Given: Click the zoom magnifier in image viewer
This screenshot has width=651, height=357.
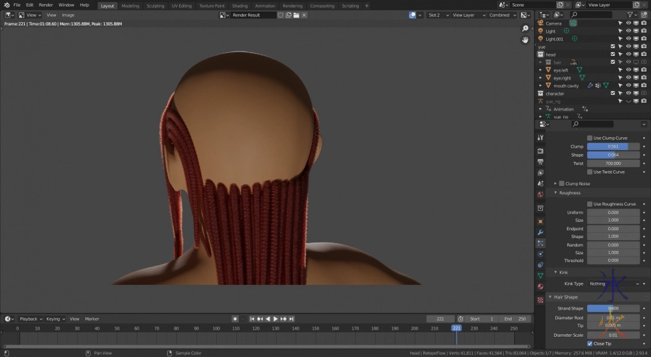Looking at the screenshot, I should coord(525,29).
